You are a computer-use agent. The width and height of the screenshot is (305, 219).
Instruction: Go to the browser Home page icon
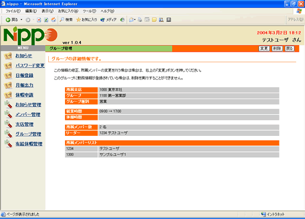coord(54,20)
